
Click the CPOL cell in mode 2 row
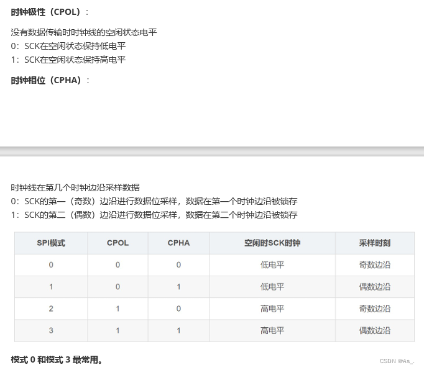118,309
